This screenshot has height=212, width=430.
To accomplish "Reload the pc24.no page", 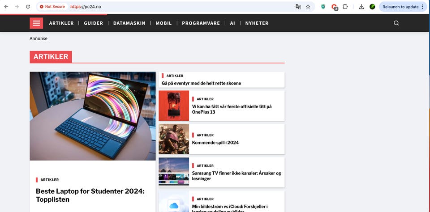I will point(28,7).
